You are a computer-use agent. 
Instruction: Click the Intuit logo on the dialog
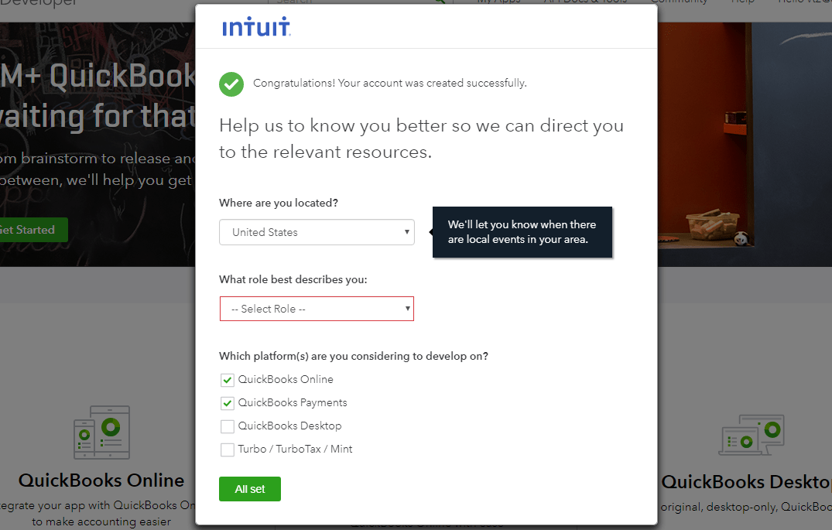coord(256,26)
